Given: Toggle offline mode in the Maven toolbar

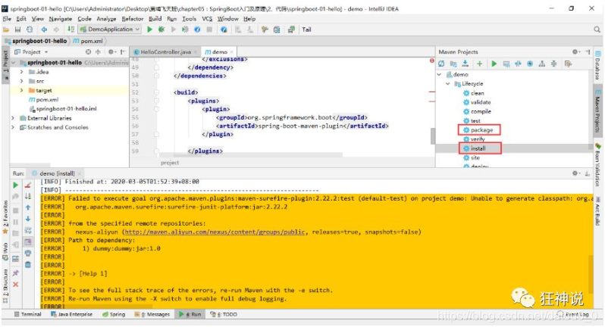Looking at the screenshot, I should (x=518, y=64).
